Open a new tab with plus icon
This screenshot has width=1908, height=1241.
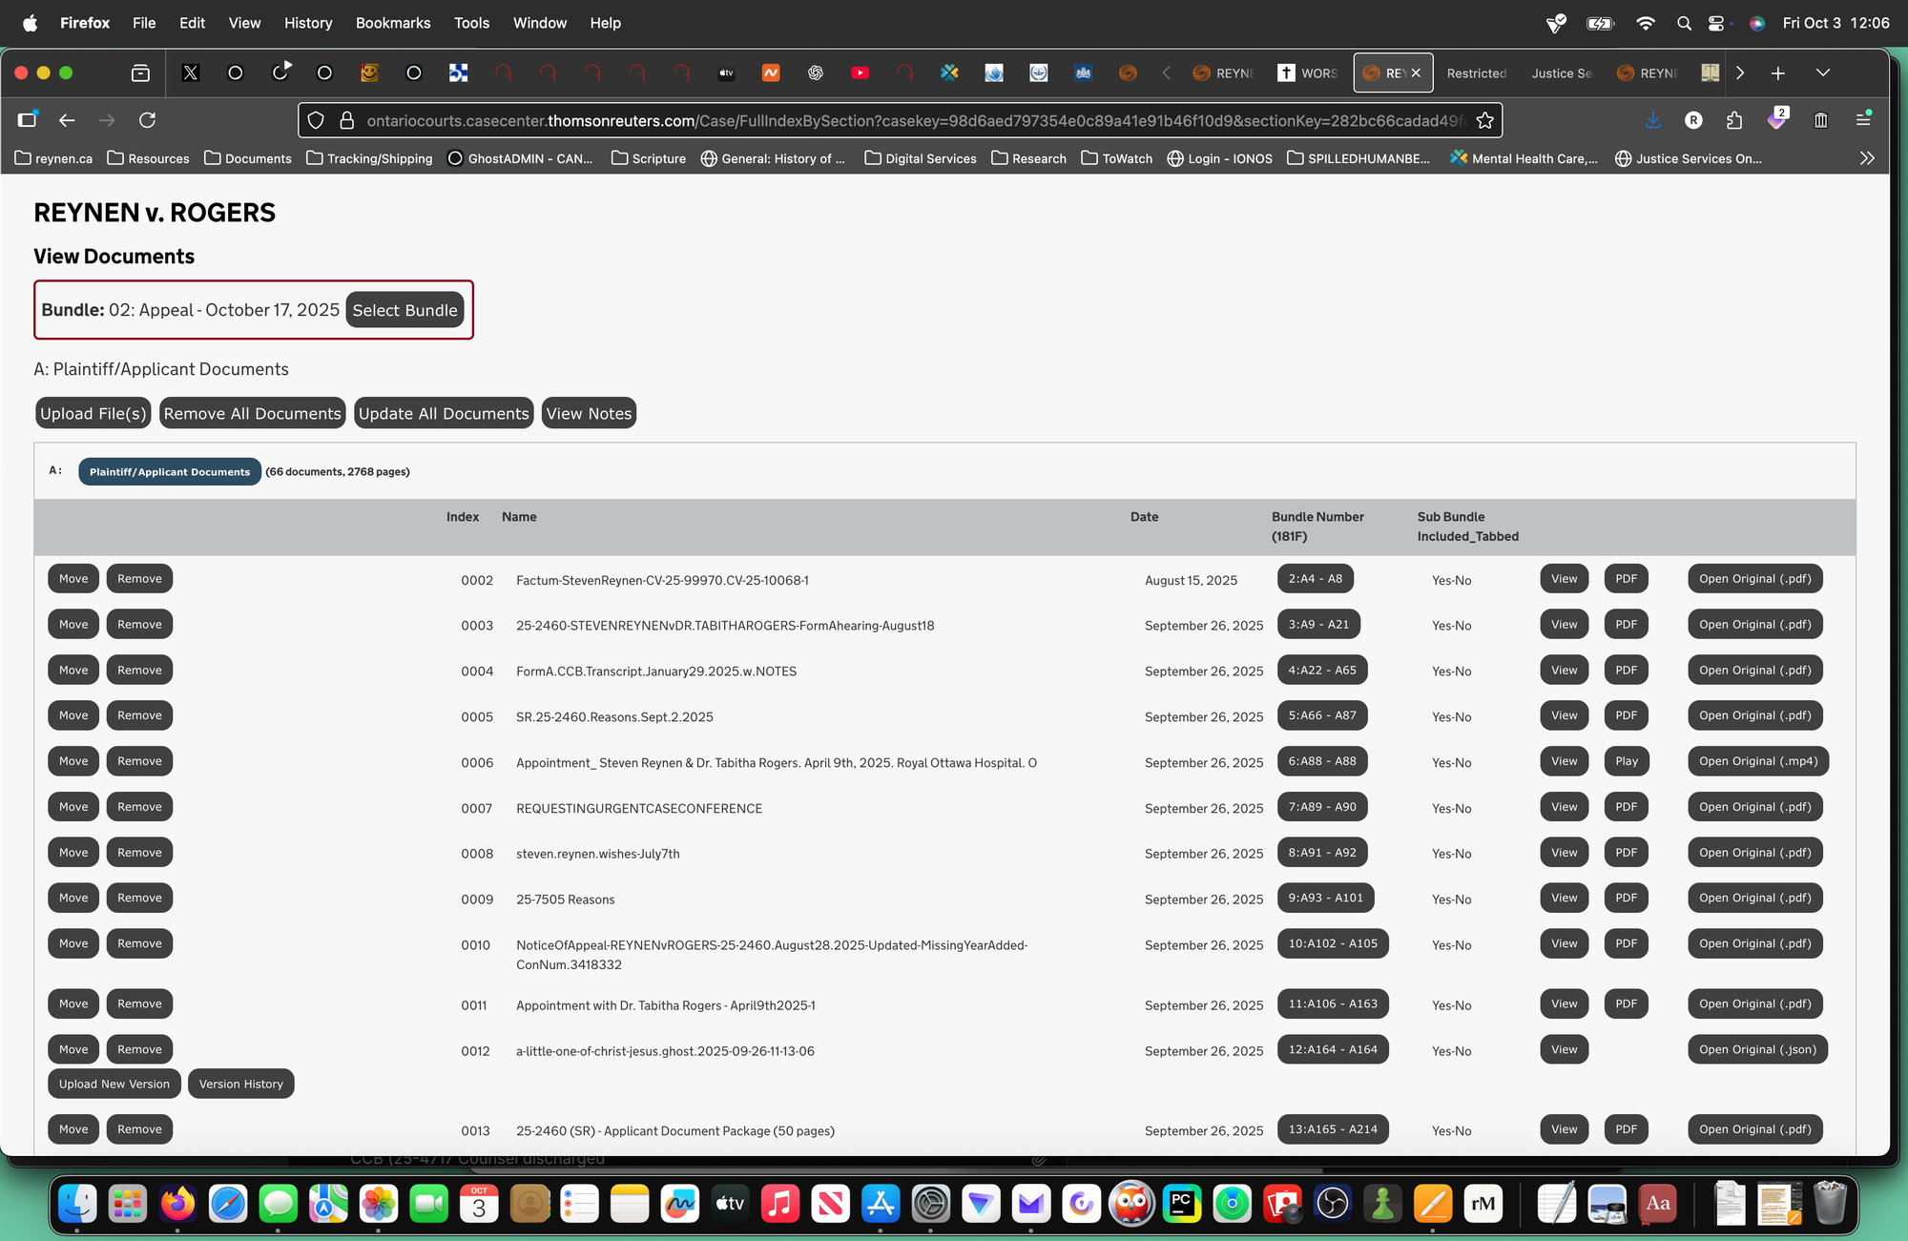coord(1778,73)
